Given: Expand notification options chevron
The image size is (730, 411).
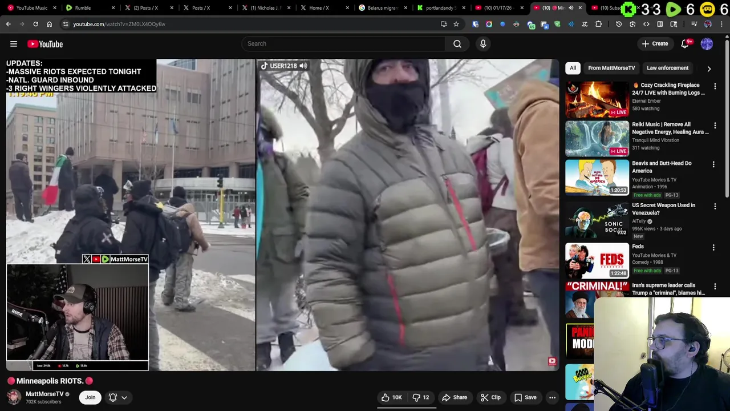Looking at the screenshot, I should (124, 397).
